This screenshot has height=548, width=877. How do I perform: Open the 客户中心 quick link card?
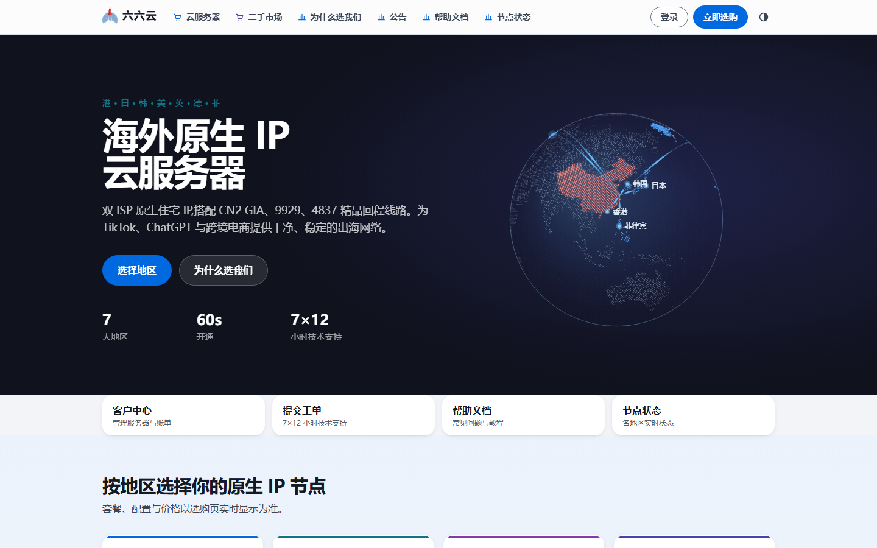point(183,415)
